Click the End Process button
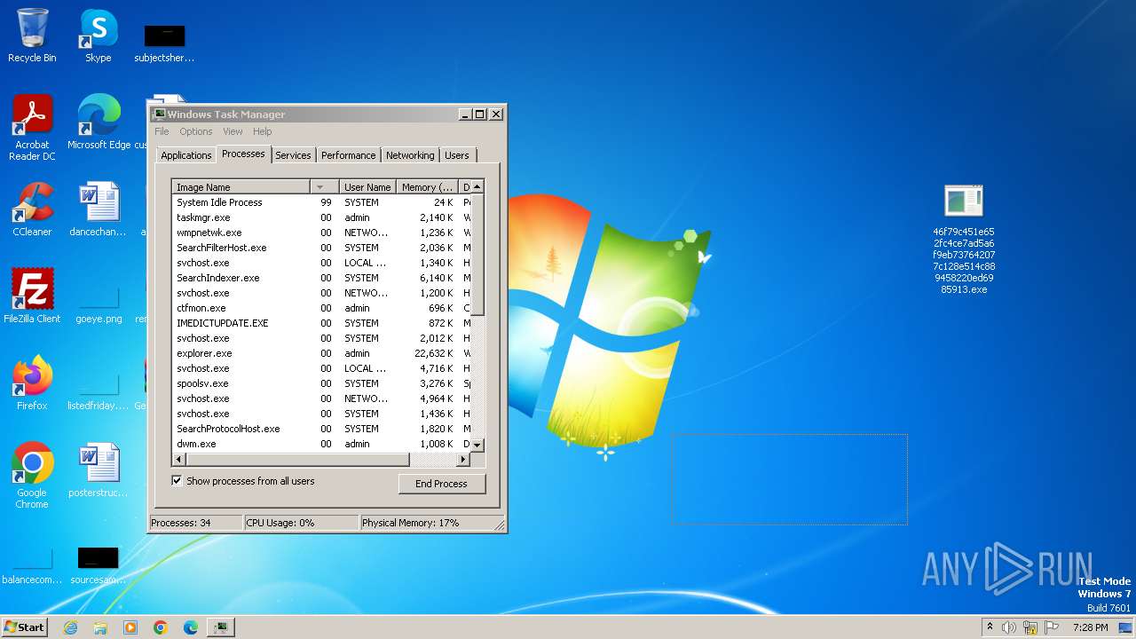1136x639 pixels. (x=441, y=484)
